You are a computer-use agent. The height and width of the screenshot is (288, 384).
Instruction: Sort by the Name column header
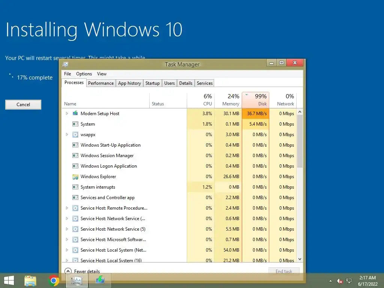point(105,100)
